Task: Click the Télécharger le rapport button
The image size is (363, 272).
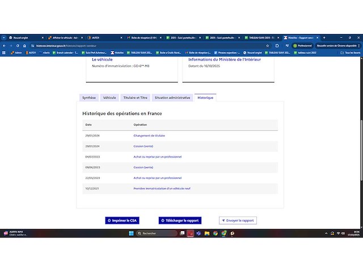Action: [180, 220]
